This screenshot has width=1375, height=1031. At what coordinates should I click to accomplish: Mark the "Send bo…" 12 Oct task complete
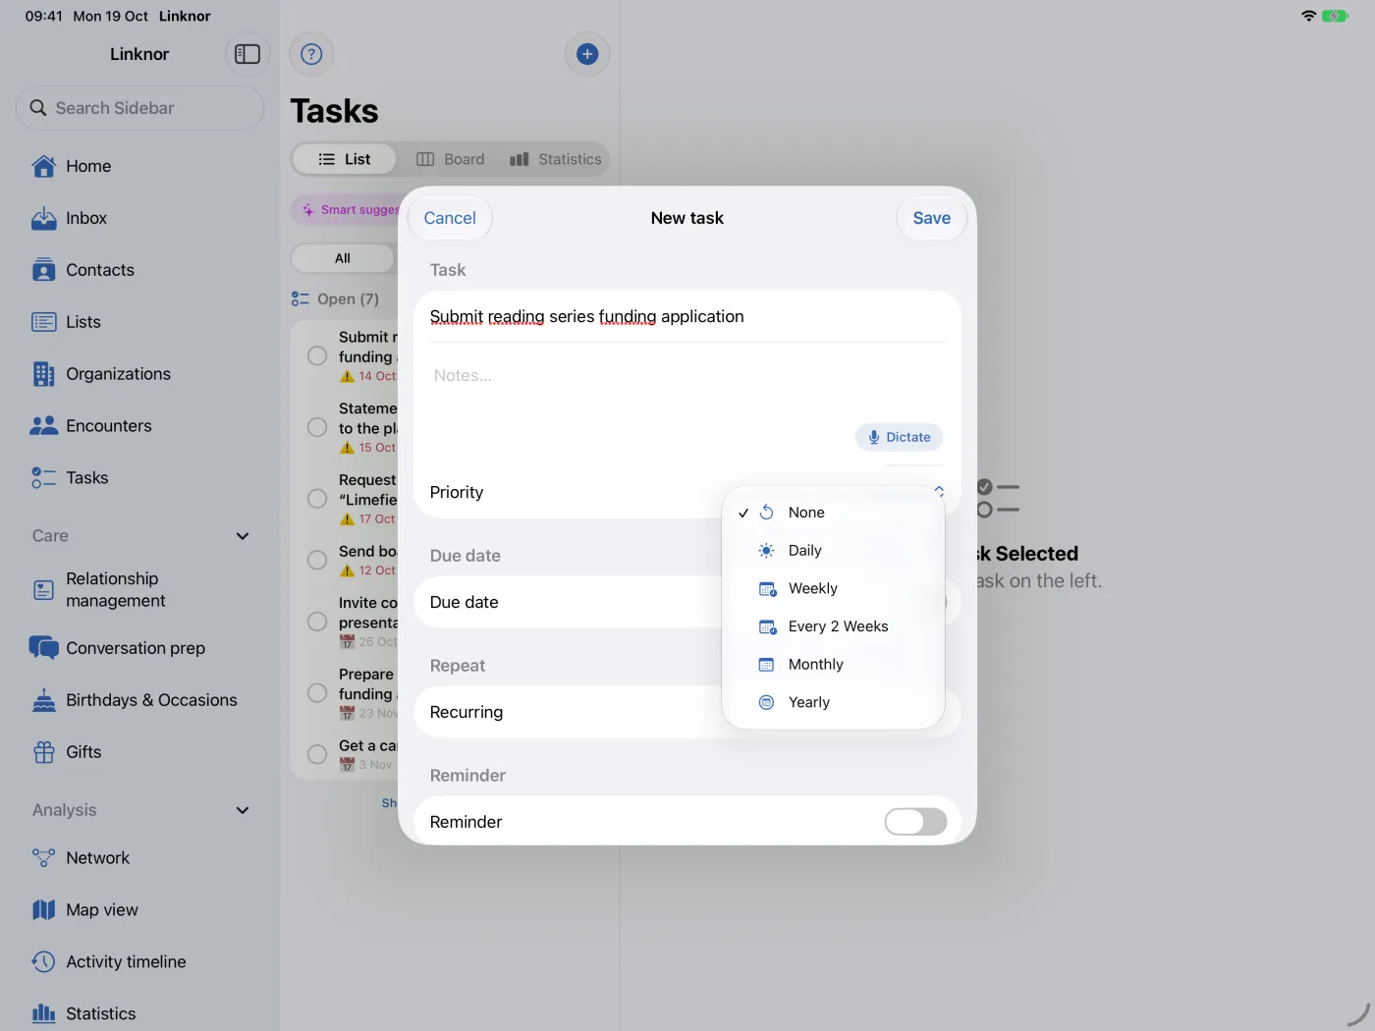pos(317,560)
